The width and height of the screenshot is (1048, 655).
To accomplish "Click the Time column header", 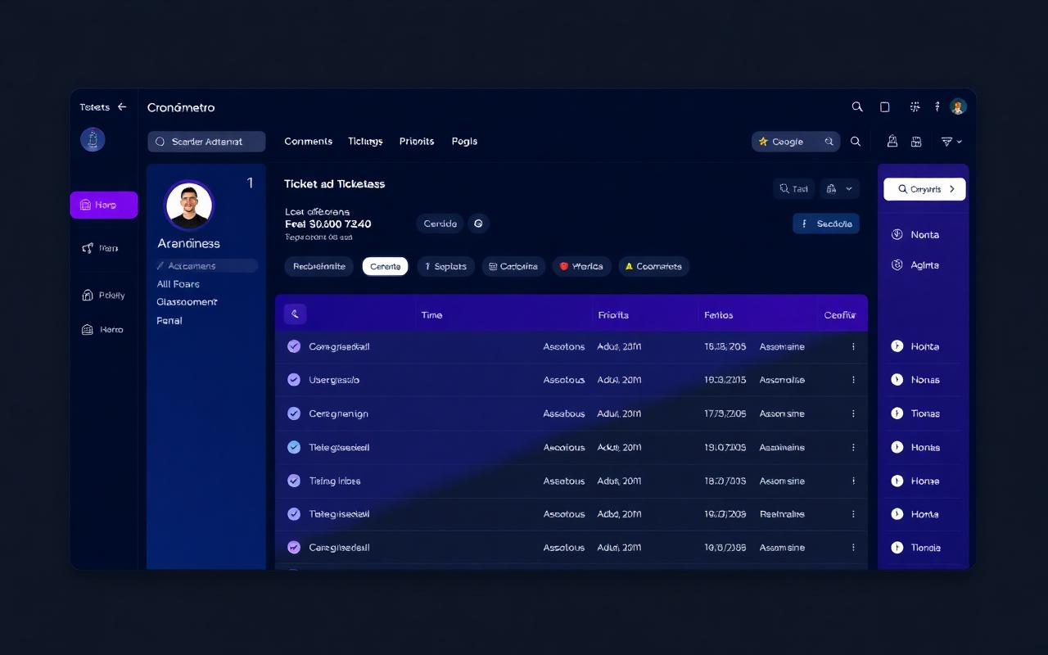I will click(x=431, y=315).
